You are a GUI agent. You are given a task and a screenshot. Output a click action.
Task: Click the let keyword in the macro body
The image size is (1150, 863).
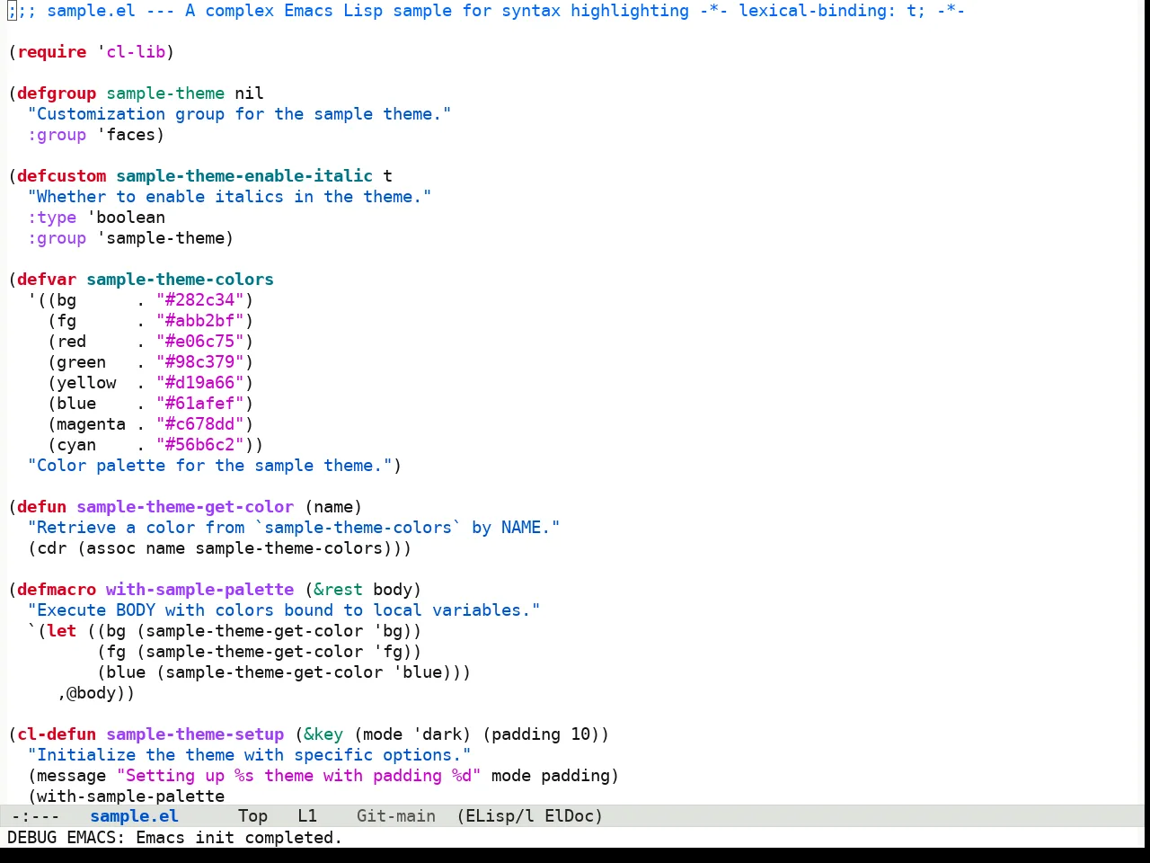(62, 630)
